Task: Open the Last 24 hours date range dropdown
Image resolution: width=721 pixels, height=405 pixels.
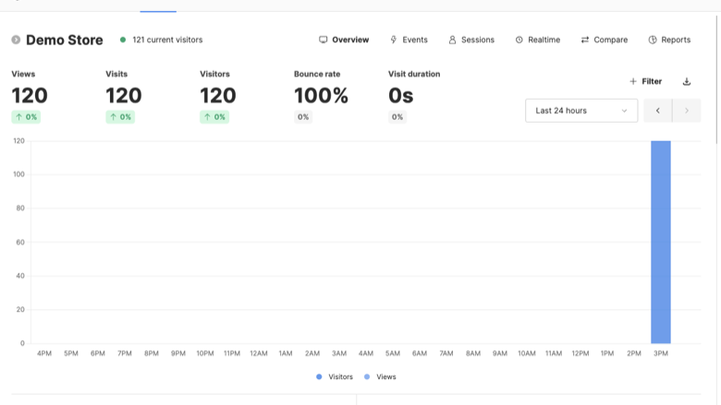Action: 581,111
